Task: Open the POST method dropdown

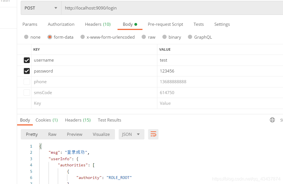Action: 41,8
